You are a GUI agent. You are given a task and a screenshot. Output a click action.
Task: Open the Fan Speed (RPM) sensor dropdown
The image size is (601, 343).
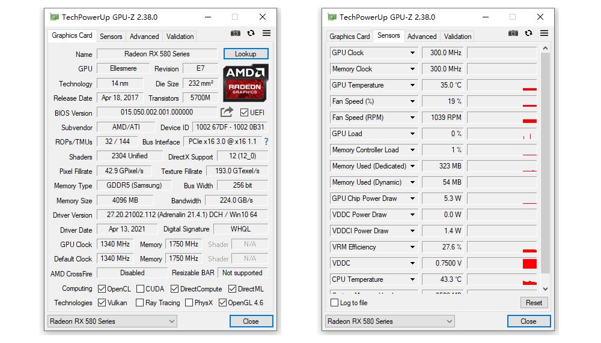(x=412, y=118)
